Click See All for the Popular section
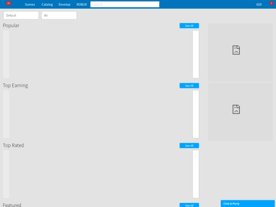Viewport: 276px width, 207px height. click(x=189, y=26)
